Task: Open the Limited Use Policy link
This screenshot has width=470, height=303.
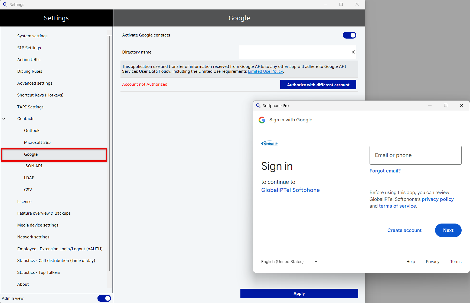Action: pos(265,71)
